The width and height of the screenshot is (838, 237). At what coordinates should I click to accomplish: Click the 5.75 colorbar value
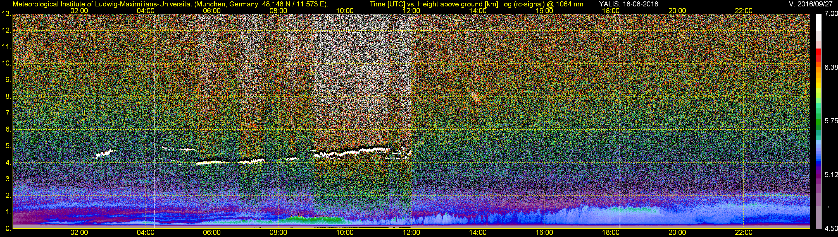[831, 121]
